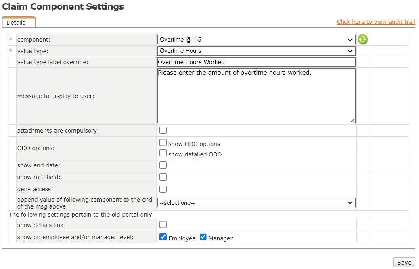The height and width of the screenshot is (269, 419).
Task: Check the show details link box
Action: pyautogui.click(x=163, y=225)
